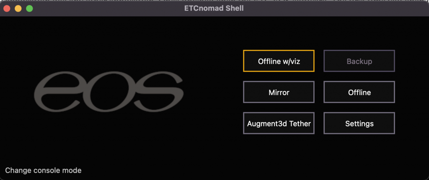Select the greyed-out Backup button
This screenshot has width=429, height=180.
(x=359, y=61)
